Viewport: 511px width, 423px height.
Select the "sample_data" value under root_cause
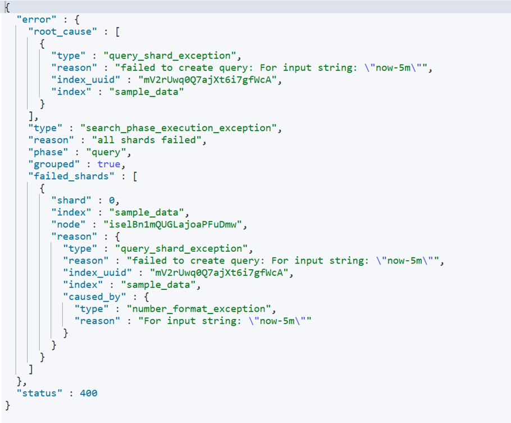click(x=147, y=92)
